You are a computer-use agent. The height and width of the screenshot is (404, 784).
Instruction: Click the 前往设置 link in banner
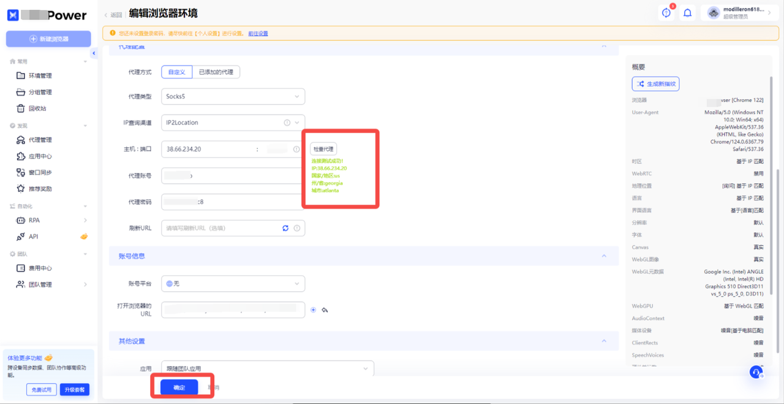pos(258,33)
